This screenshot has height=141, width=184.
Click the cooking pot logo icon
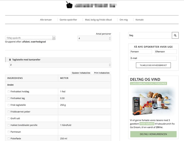click(69, 5)
